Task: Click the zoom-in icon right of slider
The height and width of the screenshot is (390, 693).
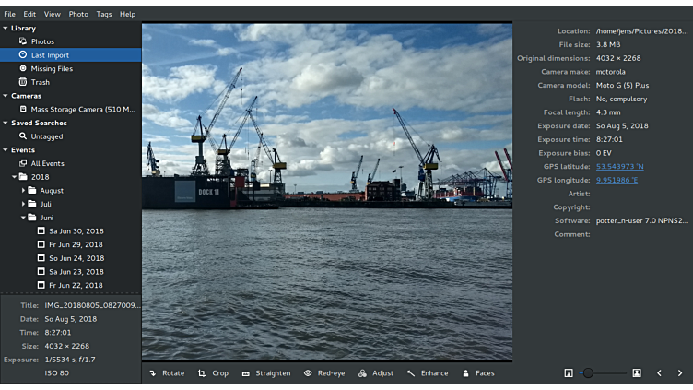Action: [637, 373]
